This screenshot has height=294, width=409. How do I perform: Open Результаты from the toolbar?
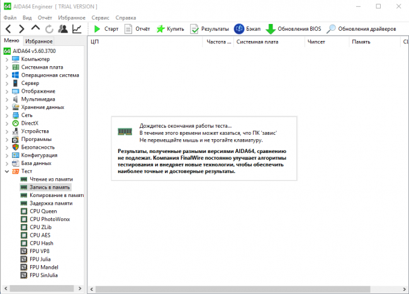click(210, 29)
